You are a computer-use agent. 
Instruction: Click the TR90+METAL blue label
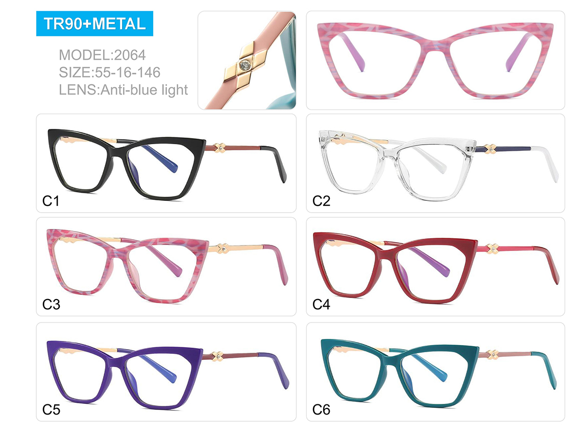point(94,24)
